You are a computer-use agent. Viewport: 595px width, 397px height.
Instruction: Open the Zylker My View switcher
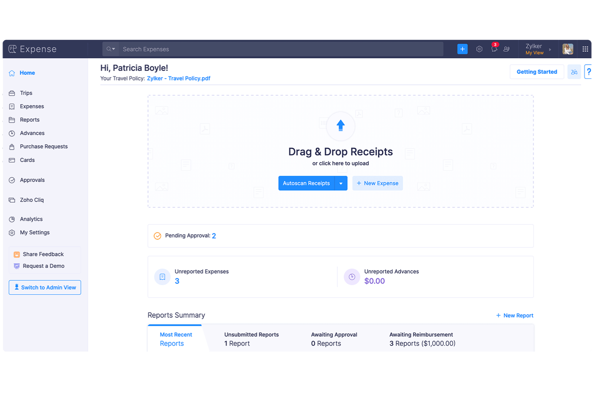[535, 49]
